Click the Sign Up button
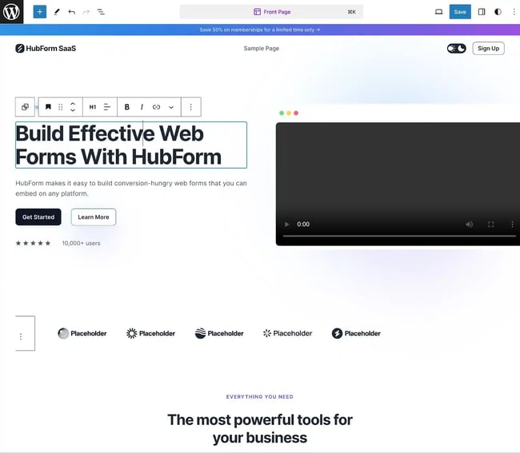The image size is (520, 453). [488, 49]
